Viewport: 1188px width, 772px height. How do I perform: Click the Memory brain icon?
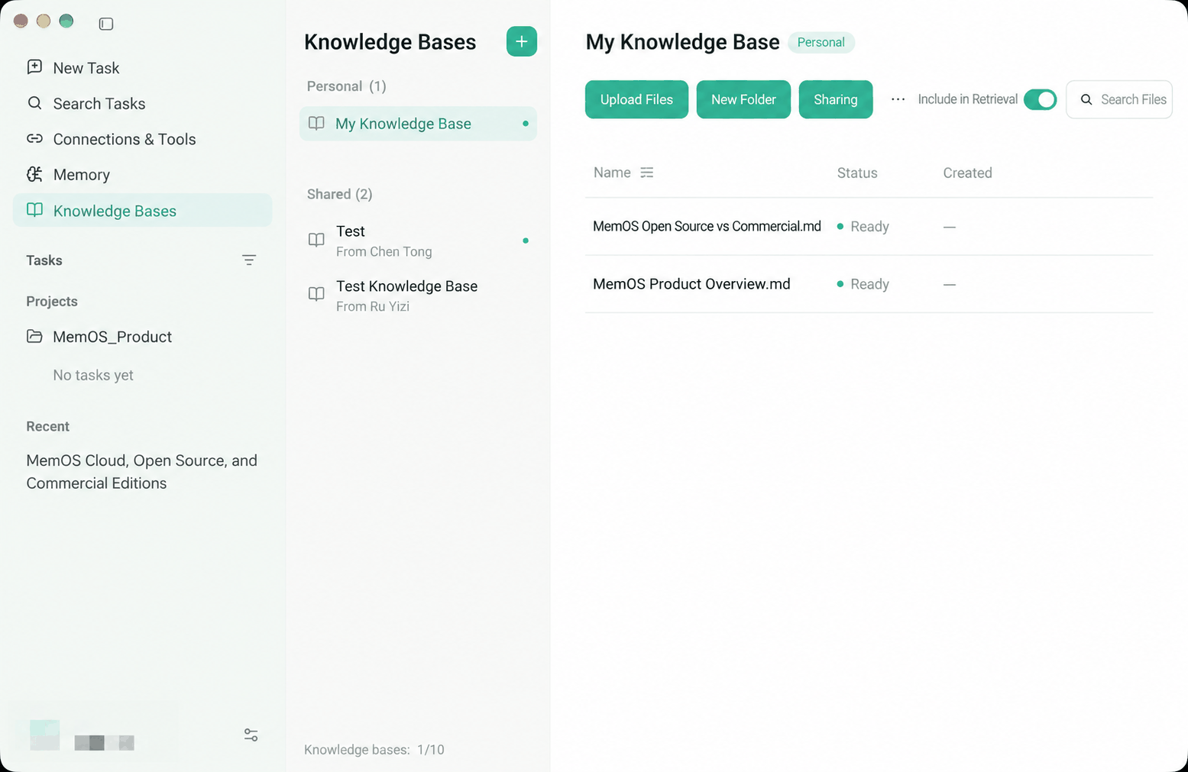[x=34, y=174]
